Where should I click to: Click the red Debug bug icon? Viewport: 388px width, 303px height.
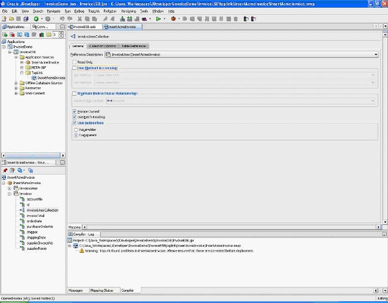coord(173,19)
